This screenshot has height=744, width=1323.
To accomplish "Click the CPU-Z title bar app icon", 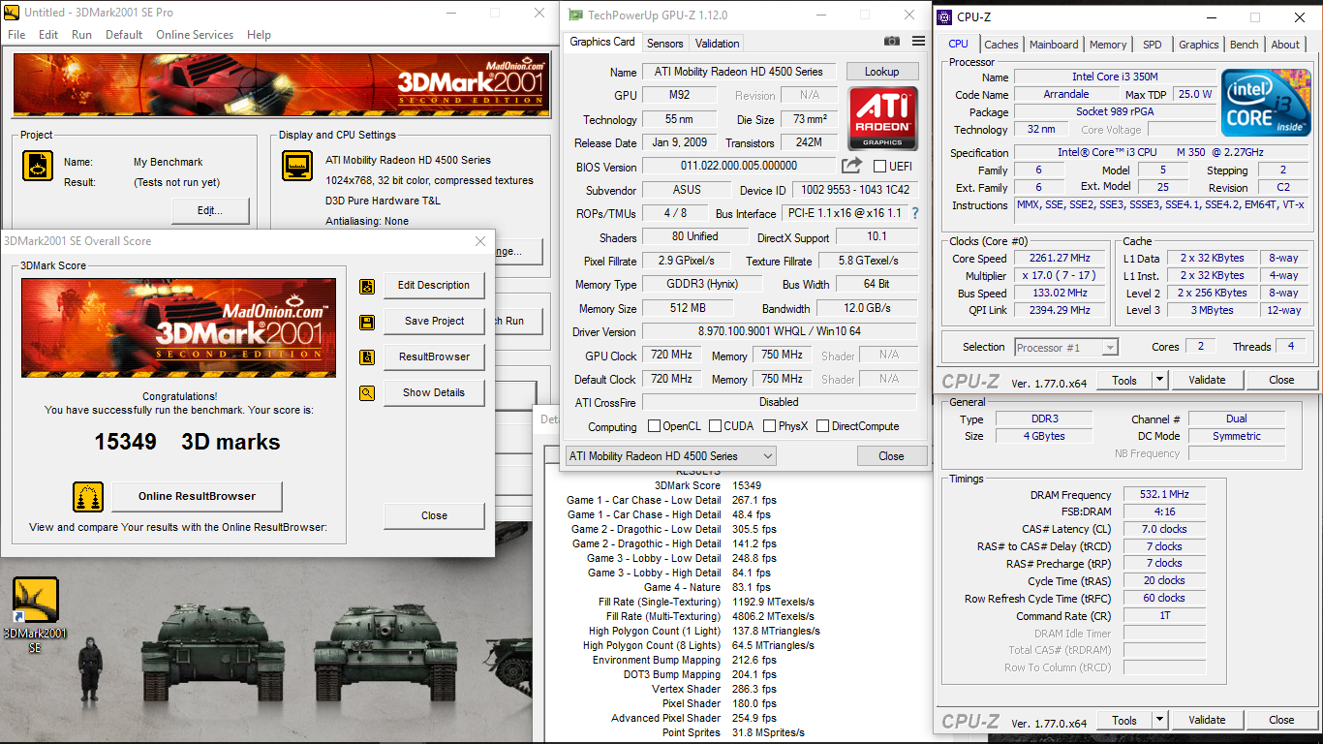I will 944,17.
